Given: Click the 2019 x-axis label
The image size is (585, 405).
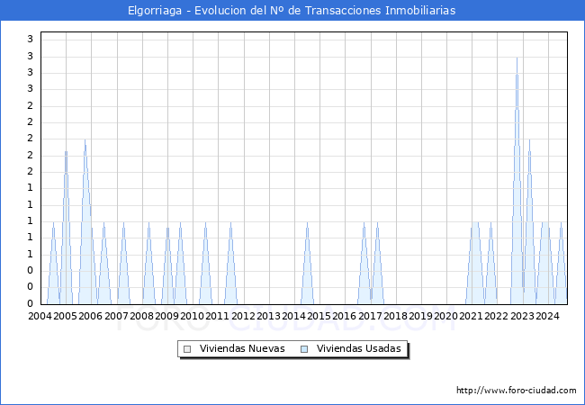Looking at the screenshot, I should click(420, 316).
